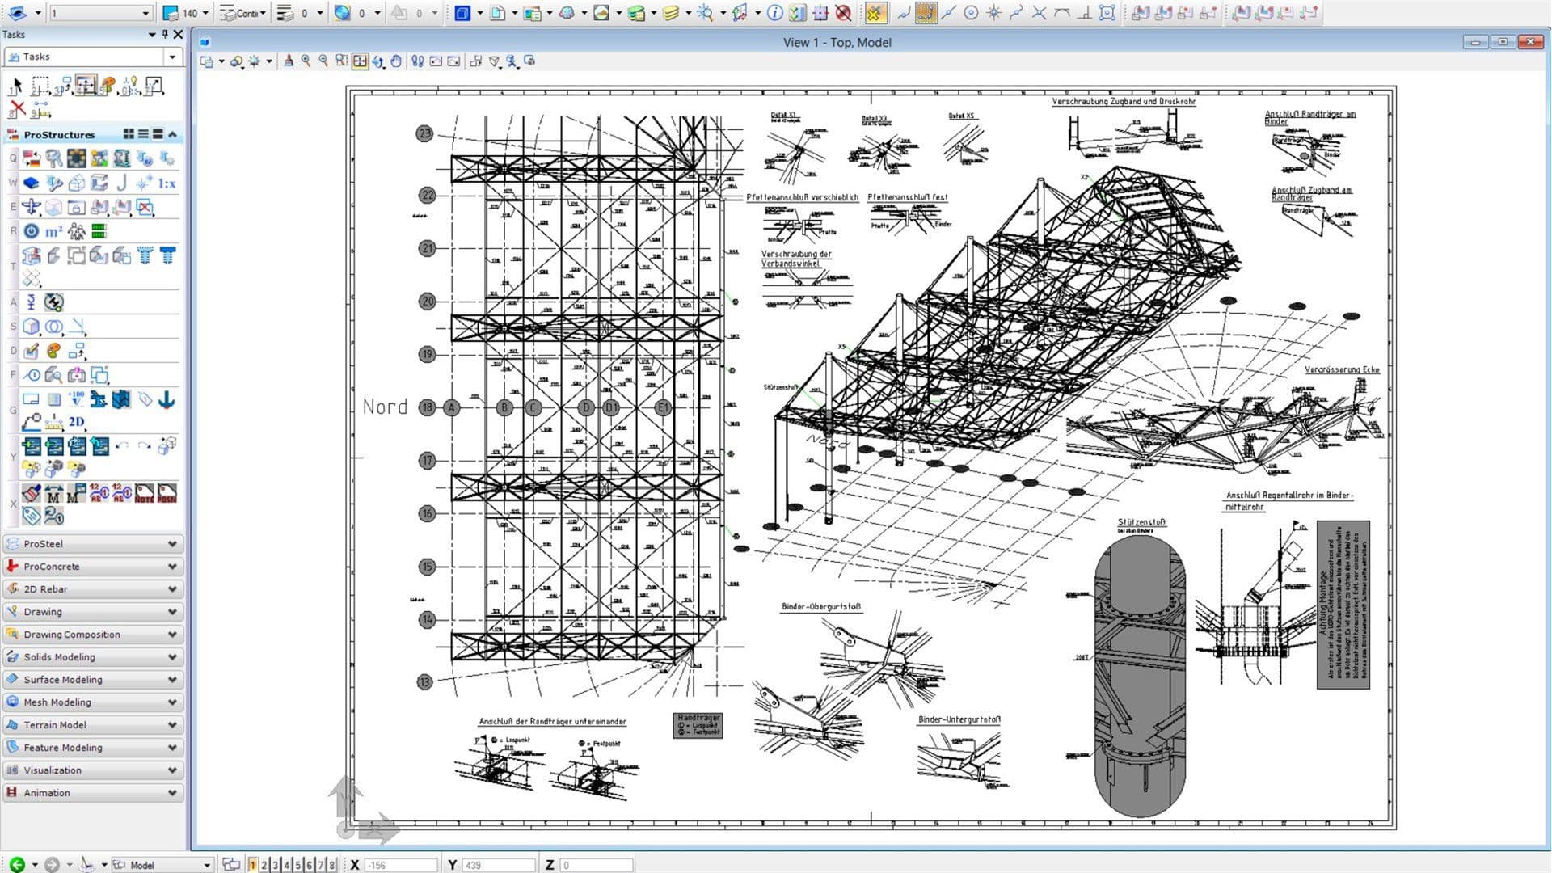1552x873 pixels.
Task: Select the Element Selection arrow tool
Action: pyautogui.click(x=16, y=85)
